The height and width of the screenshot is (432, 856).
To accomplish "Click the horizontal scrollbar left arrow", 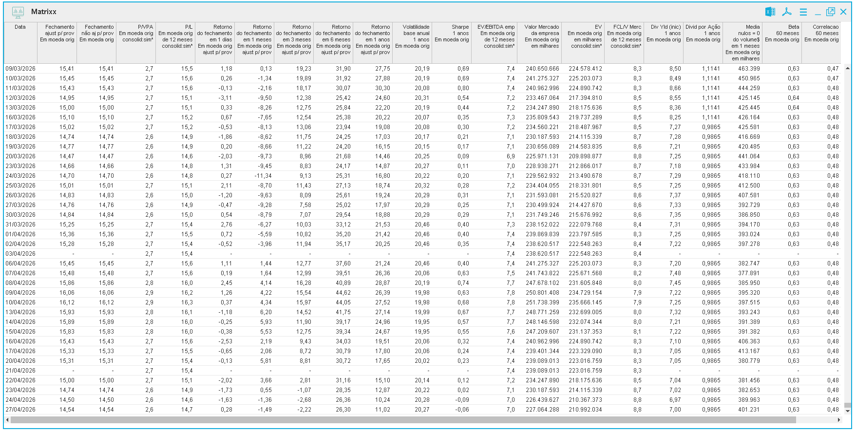I will (x=7, y=420).
